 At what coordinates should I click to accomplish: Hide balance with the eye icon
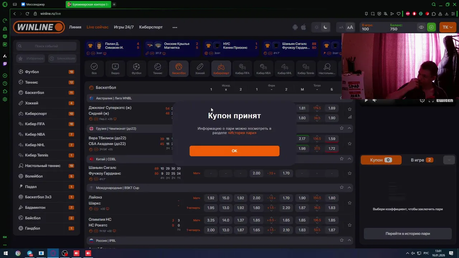click(421, 27)
